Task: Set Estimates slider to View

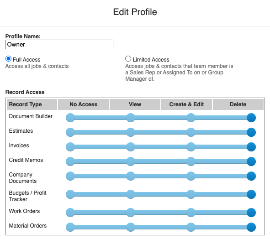Action: [x=131, y=132]
